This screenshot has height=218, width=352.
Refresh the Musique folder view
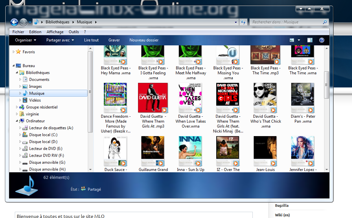[x=243, y=22]
